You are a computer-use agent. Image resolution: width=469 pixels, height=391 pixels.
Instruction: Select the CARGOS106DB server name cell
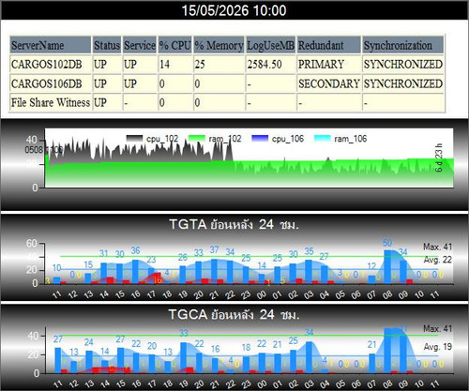coord(51,83)
